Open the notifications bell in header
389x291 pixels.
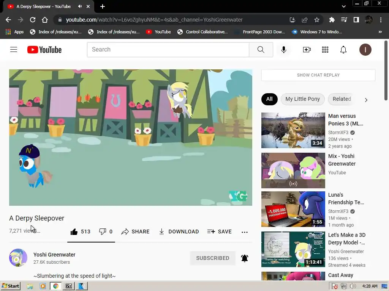(x=343, y=50)
